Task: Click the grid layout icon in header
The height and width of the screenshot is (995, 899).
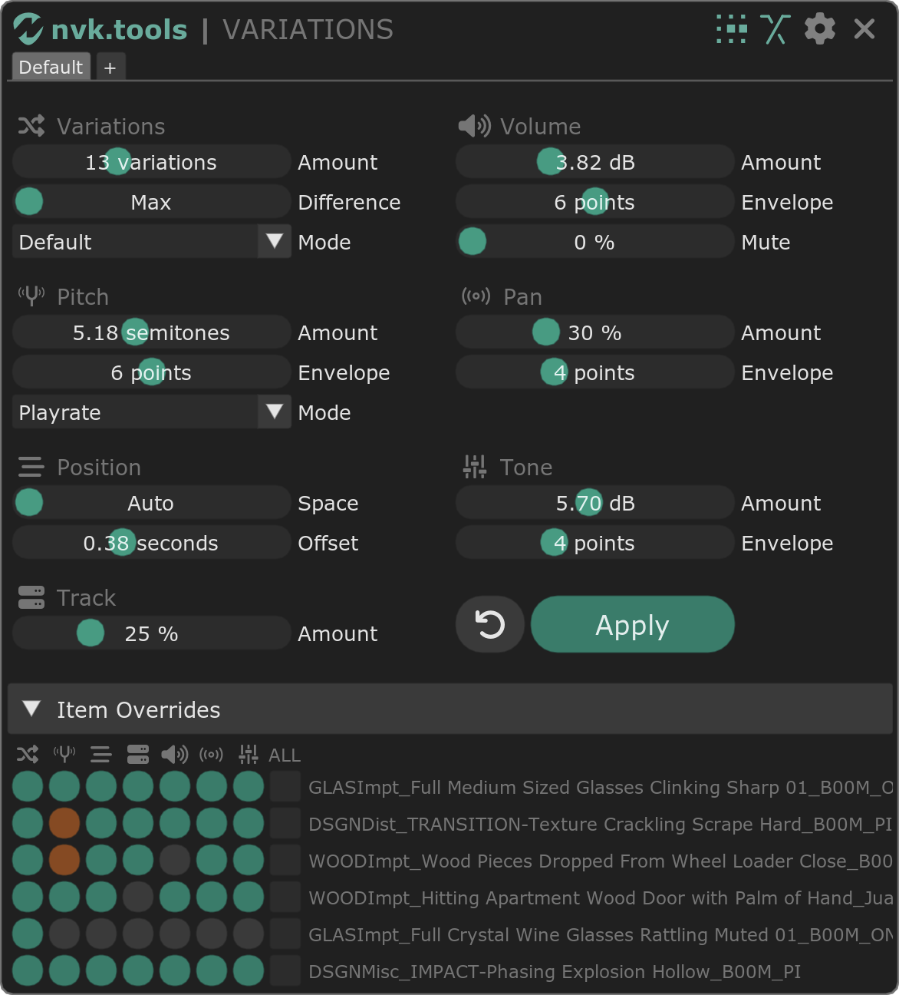Action: pyautogui.click(x=731, y=29)
